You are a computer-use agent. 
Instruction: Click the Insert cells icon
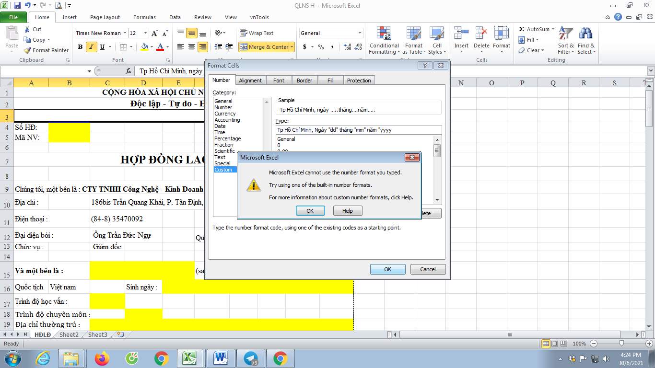coord(461,34)
